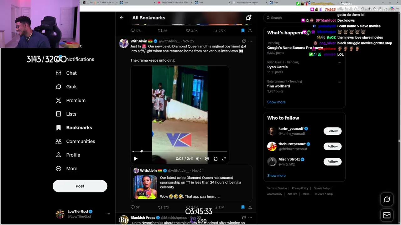401x225 pixels.
Task: Open the Notifications bell in the sidebar
Action: (x=75, y=59)
